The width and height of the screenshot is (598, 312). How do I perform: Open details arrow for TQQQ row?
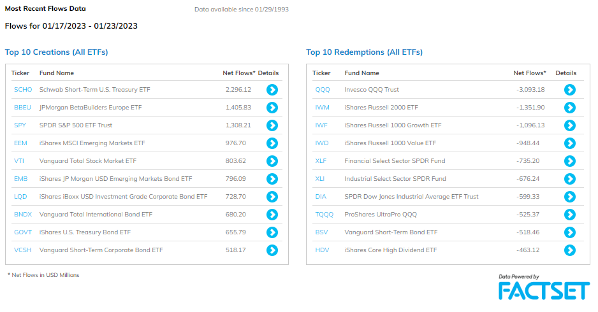click(570, 215)
